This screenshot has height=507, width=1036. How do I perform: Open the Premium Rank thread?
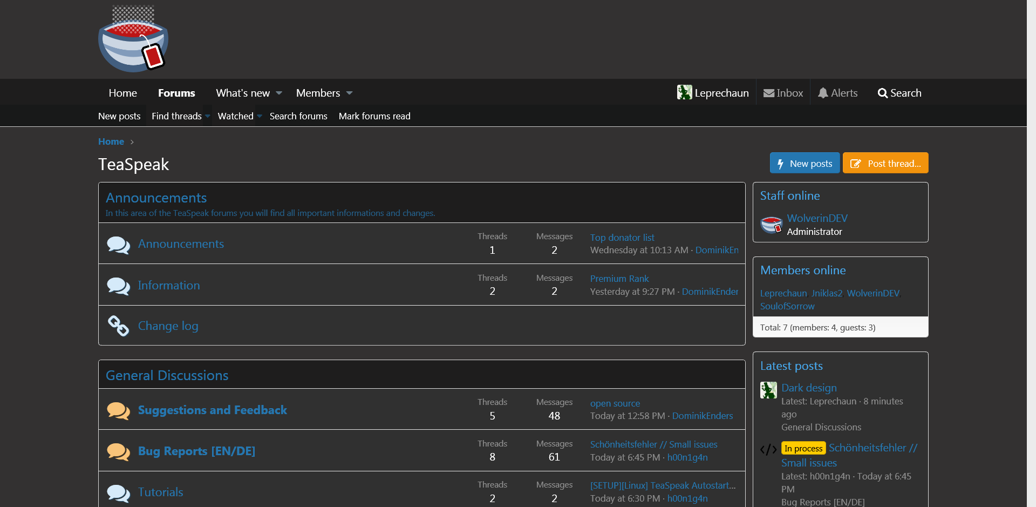pos(619,279)
